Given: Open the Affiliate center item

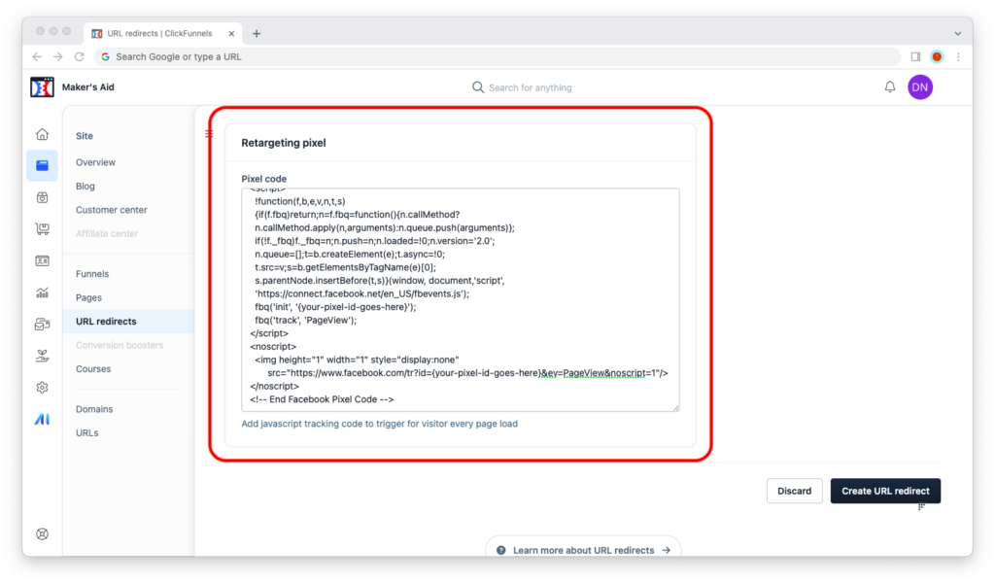Looking at the screenshot, I should pos(107,233).
